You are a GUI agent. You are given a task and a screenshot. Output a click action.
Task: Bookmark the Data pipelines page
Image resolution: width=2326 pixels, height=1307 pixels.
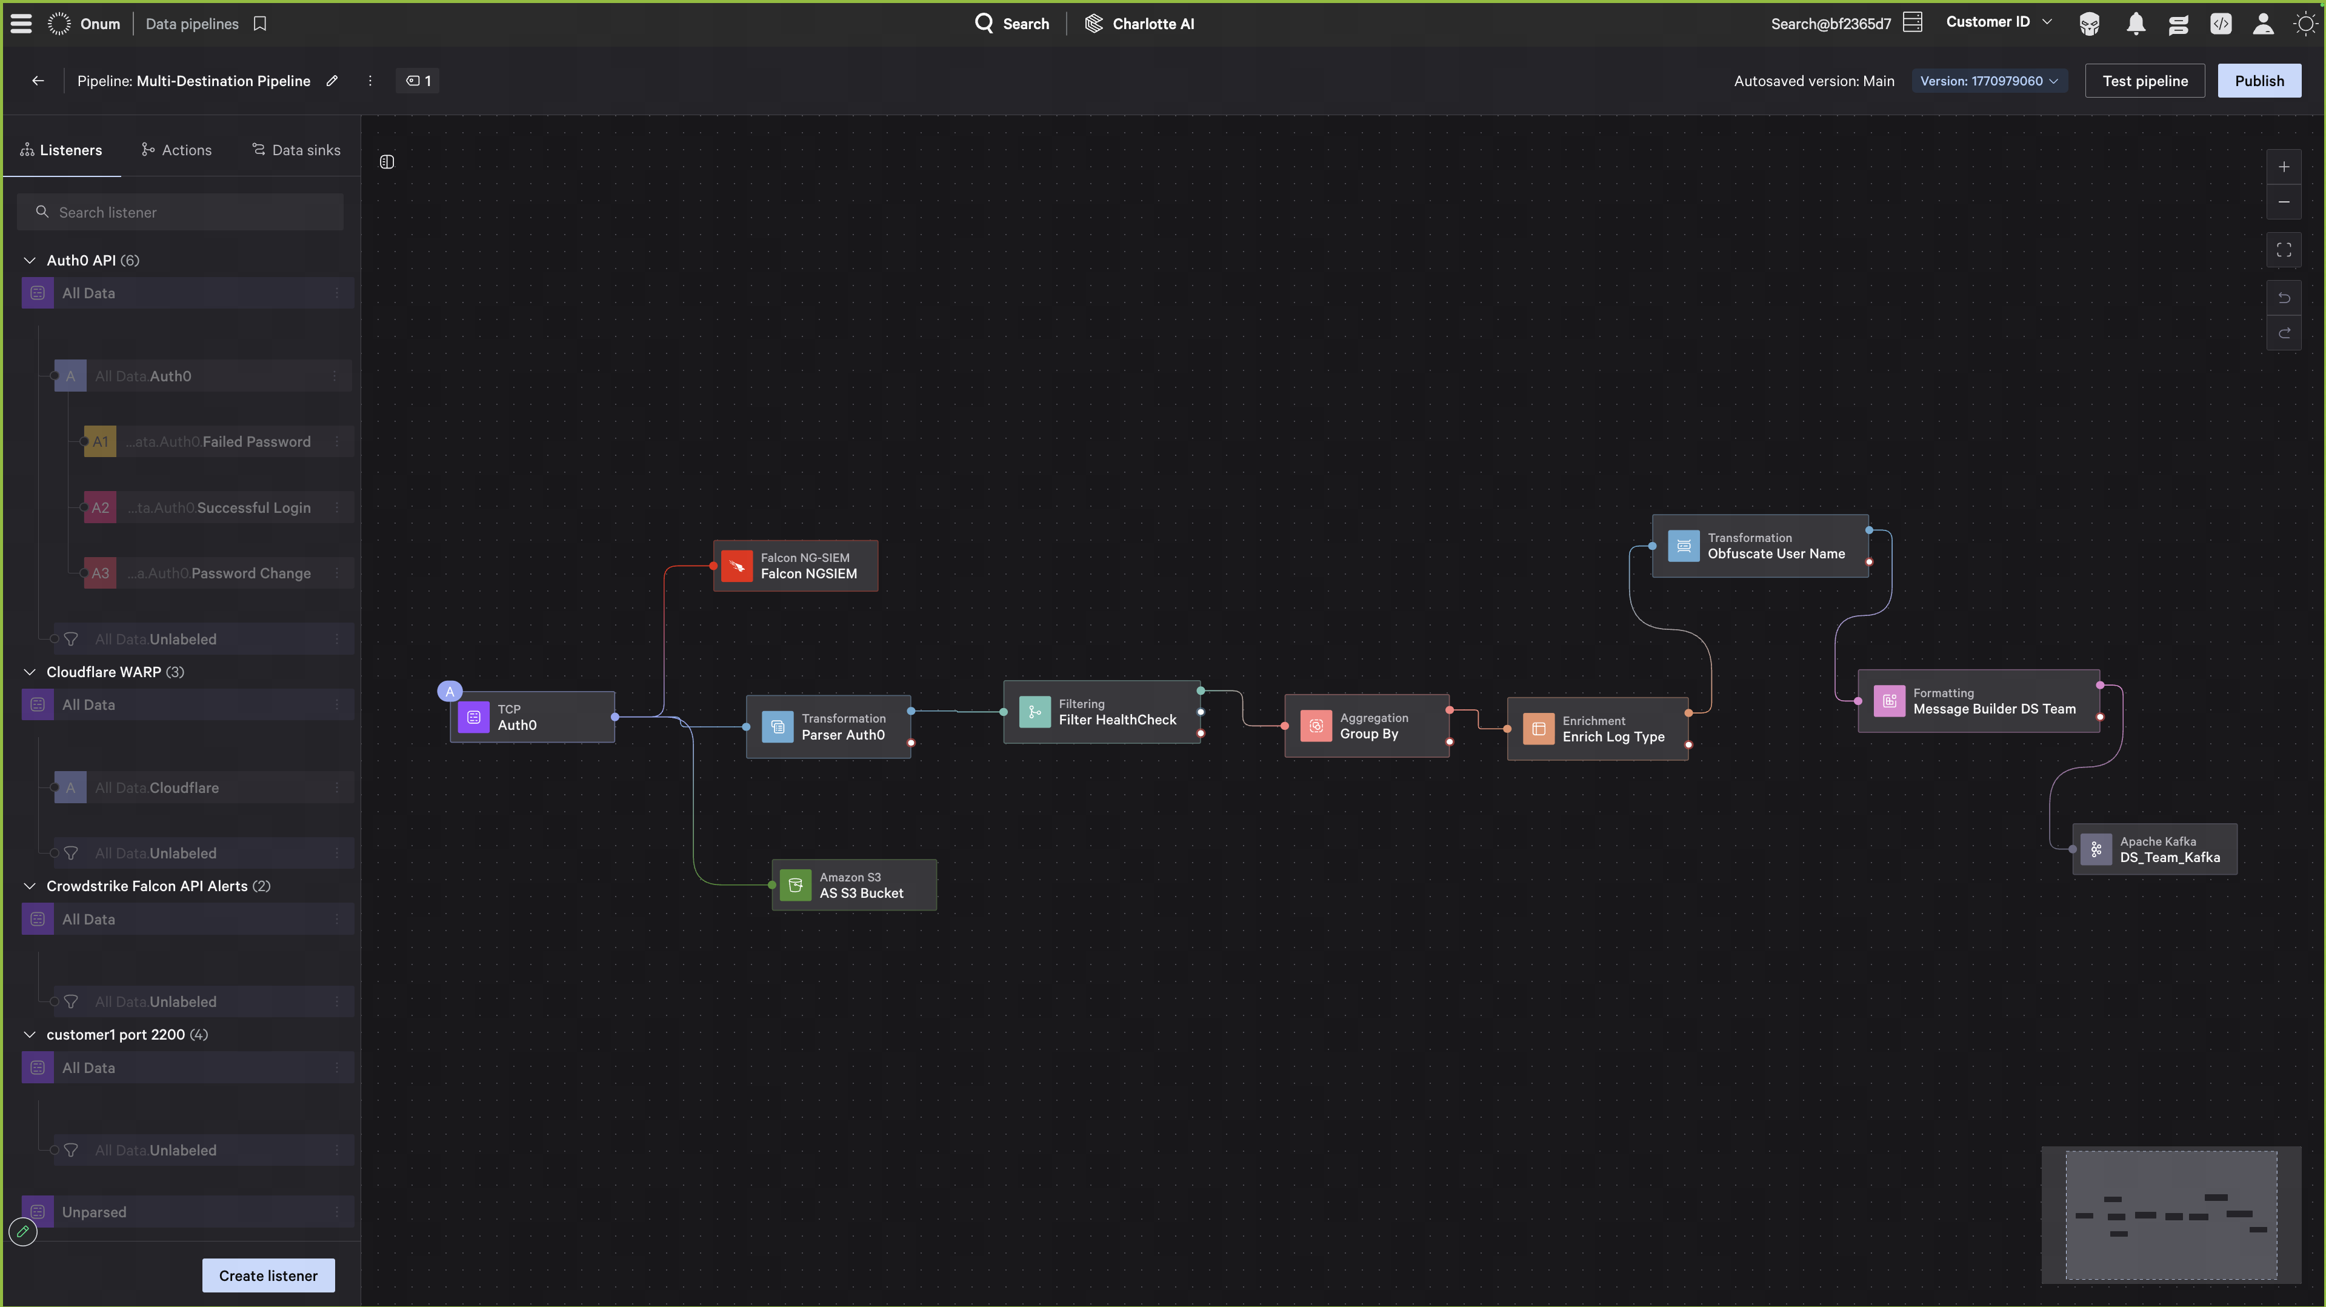[260, 24]
